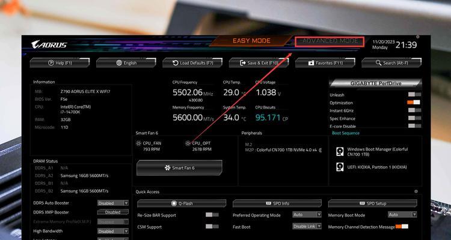
Task: Click the Windows Boot Manager disk icon
Action: [x=340, y=152]
